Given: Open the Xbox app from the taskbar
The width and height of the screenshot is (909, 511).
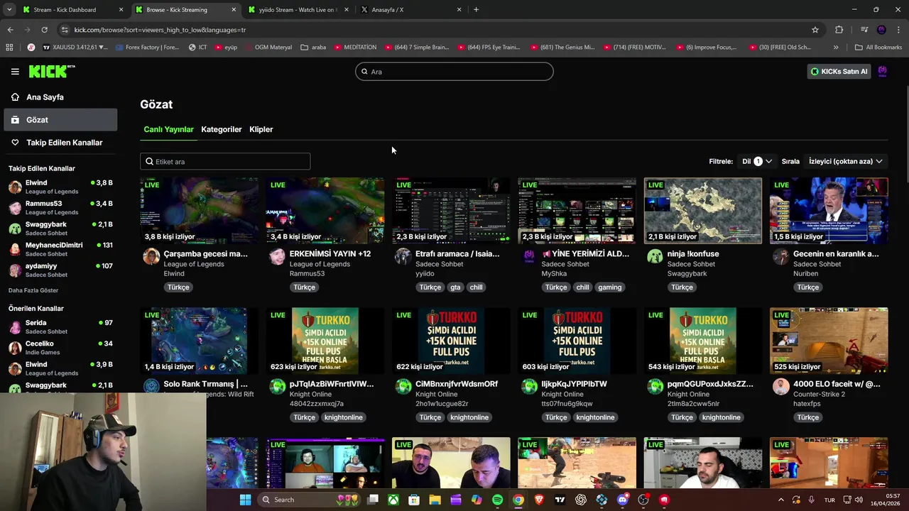Looking at the screenshot, I should pos(393,500).
